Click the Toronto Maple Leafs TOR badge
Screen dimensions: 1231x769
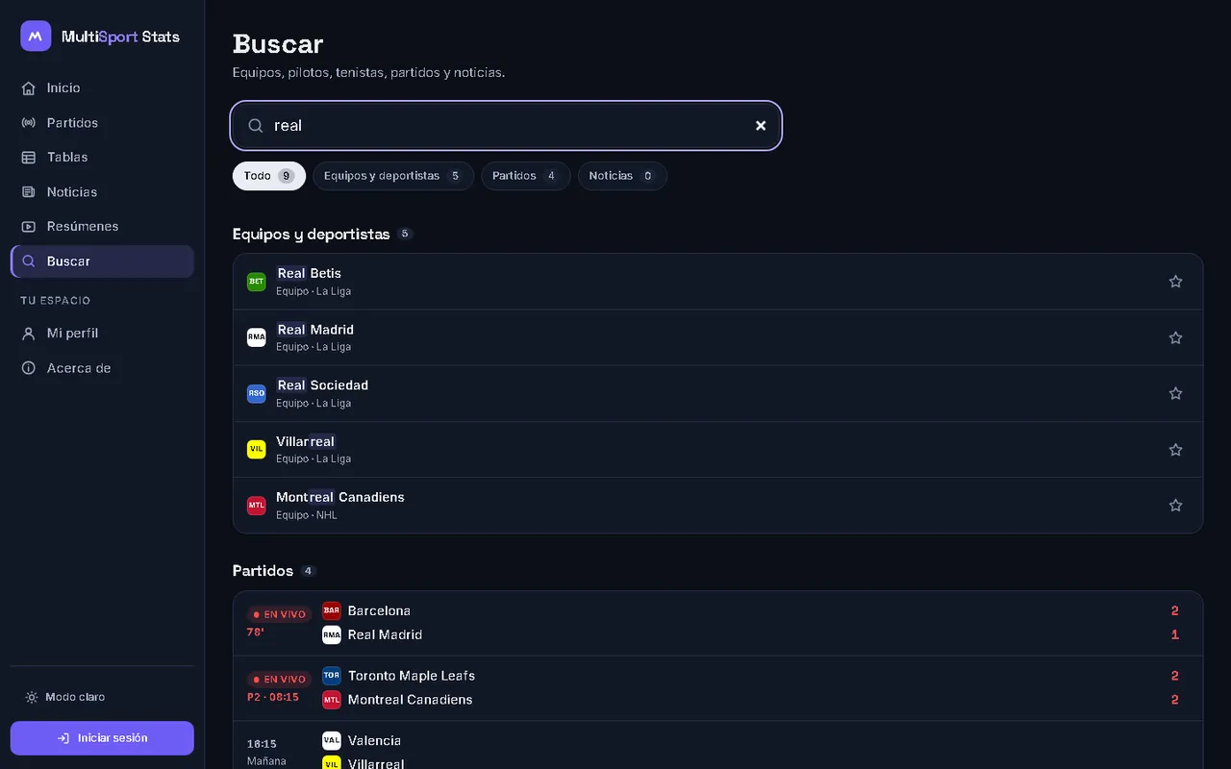pos(332,676)
